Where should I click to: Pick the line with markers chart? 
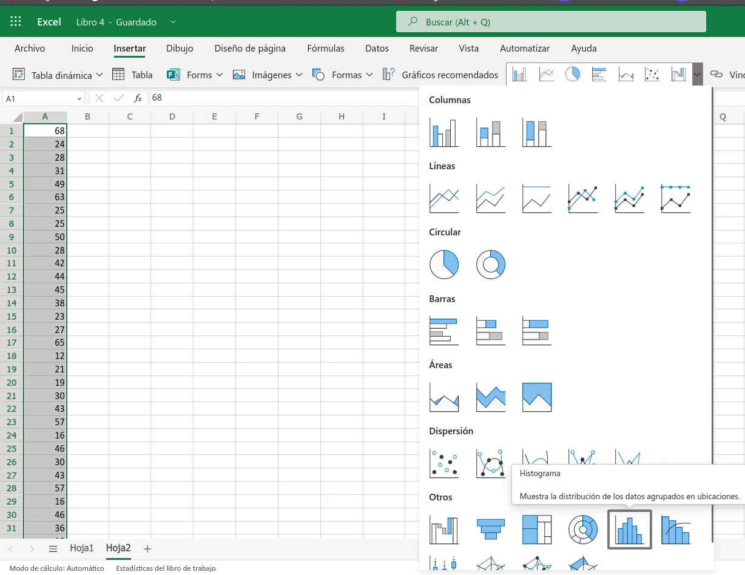click(583, 198)
